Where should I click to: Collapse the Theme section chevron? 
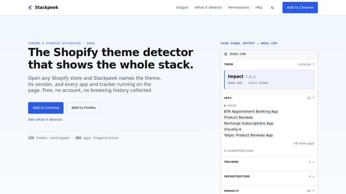pos(314,64)
